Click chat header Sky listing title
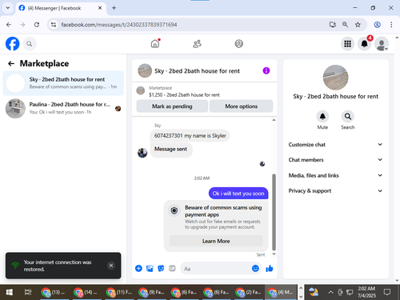 point(197,71)
